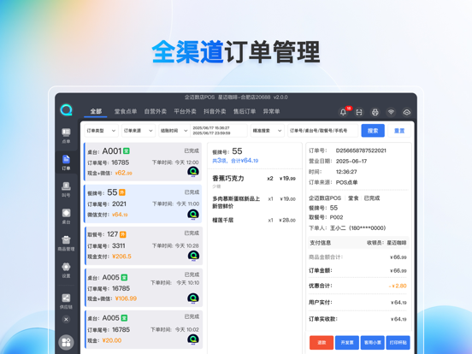Click the blue 搜索 button

(373, 131)
